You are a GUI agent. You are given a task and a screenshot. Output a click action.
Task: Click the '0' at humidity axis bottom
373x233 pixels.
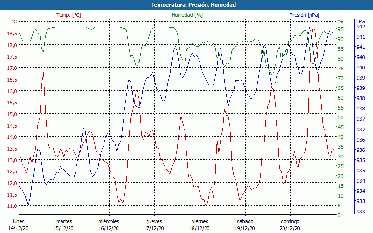pyautogui.click(x=339, y=215)
